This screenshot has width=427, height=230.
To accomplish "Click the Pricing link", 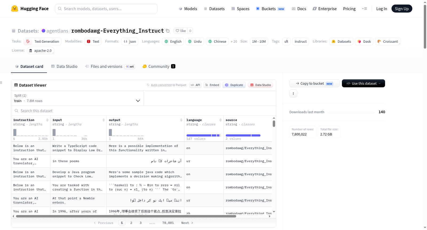I will (x=349, y=9).
